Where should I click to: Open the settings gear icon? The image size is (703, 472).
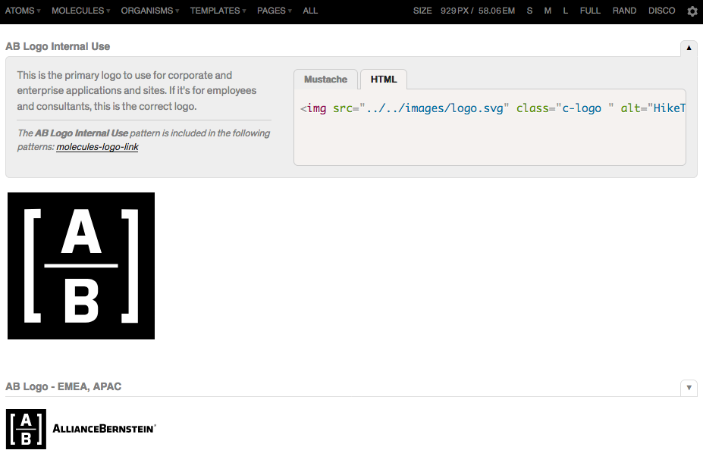pos(692,11)
